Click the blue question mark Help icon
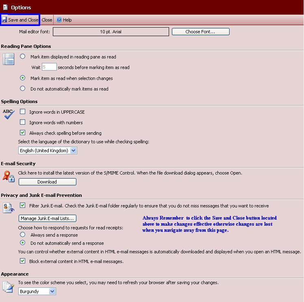Screen dimensions: 304x302 point(59,19)
